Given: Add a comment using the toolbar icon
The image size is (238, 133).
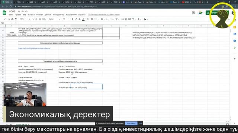Looking at the screenshot, I should click(x=126, y=19).
